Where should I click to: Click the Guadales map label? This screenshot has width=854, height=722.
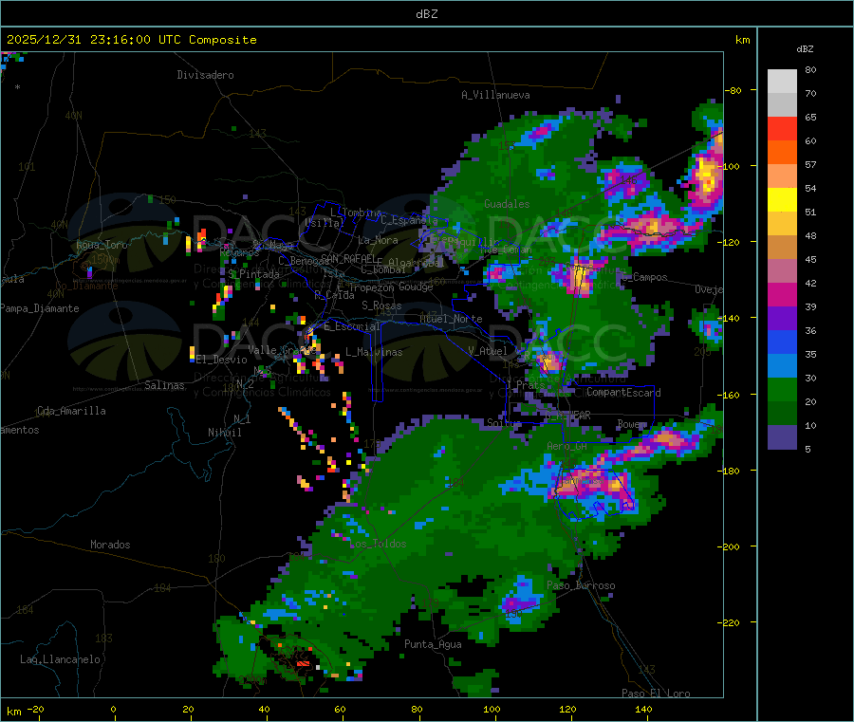(x=507, y=204)
